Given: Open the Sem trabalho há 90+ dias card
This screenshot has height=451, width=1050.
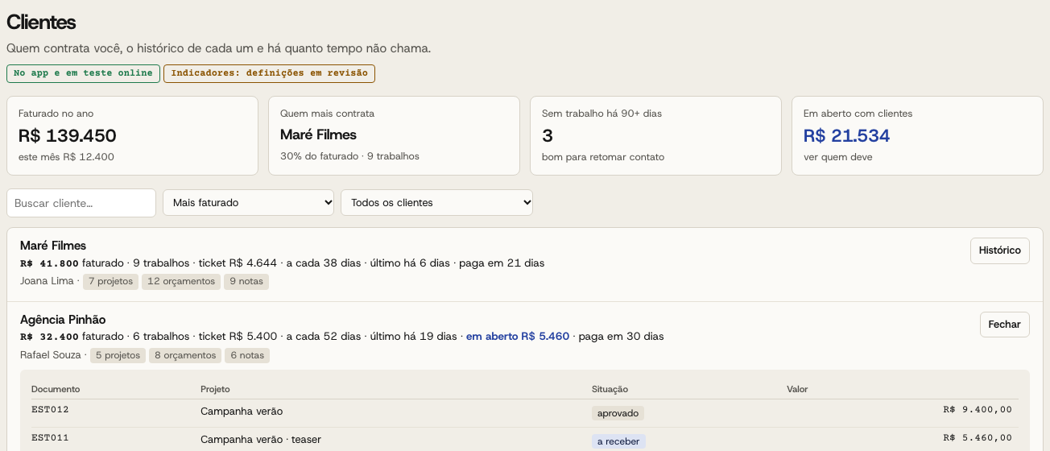Looking at the screenshot, I should tap(655, 135).
